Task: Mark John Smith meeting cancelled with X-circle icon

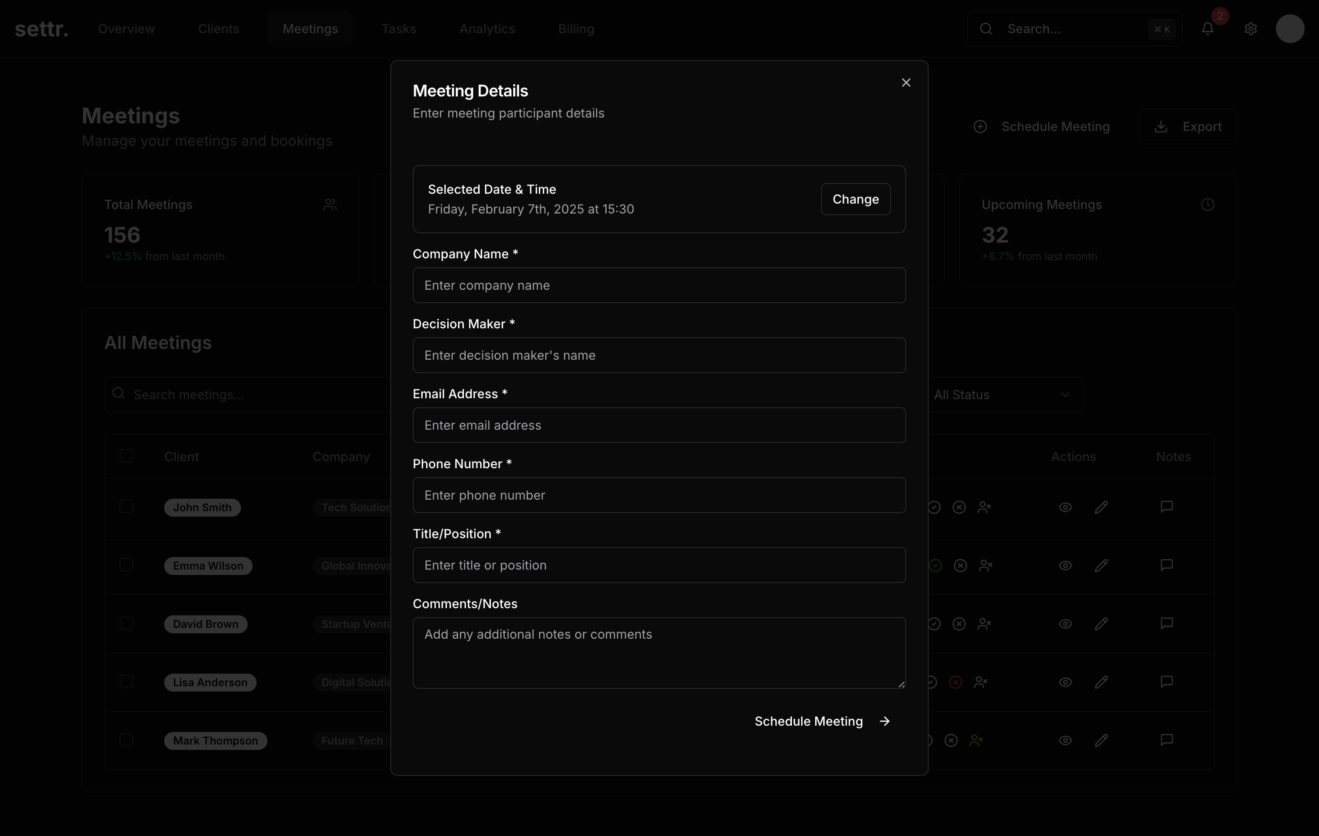Action: pos(959,508)
